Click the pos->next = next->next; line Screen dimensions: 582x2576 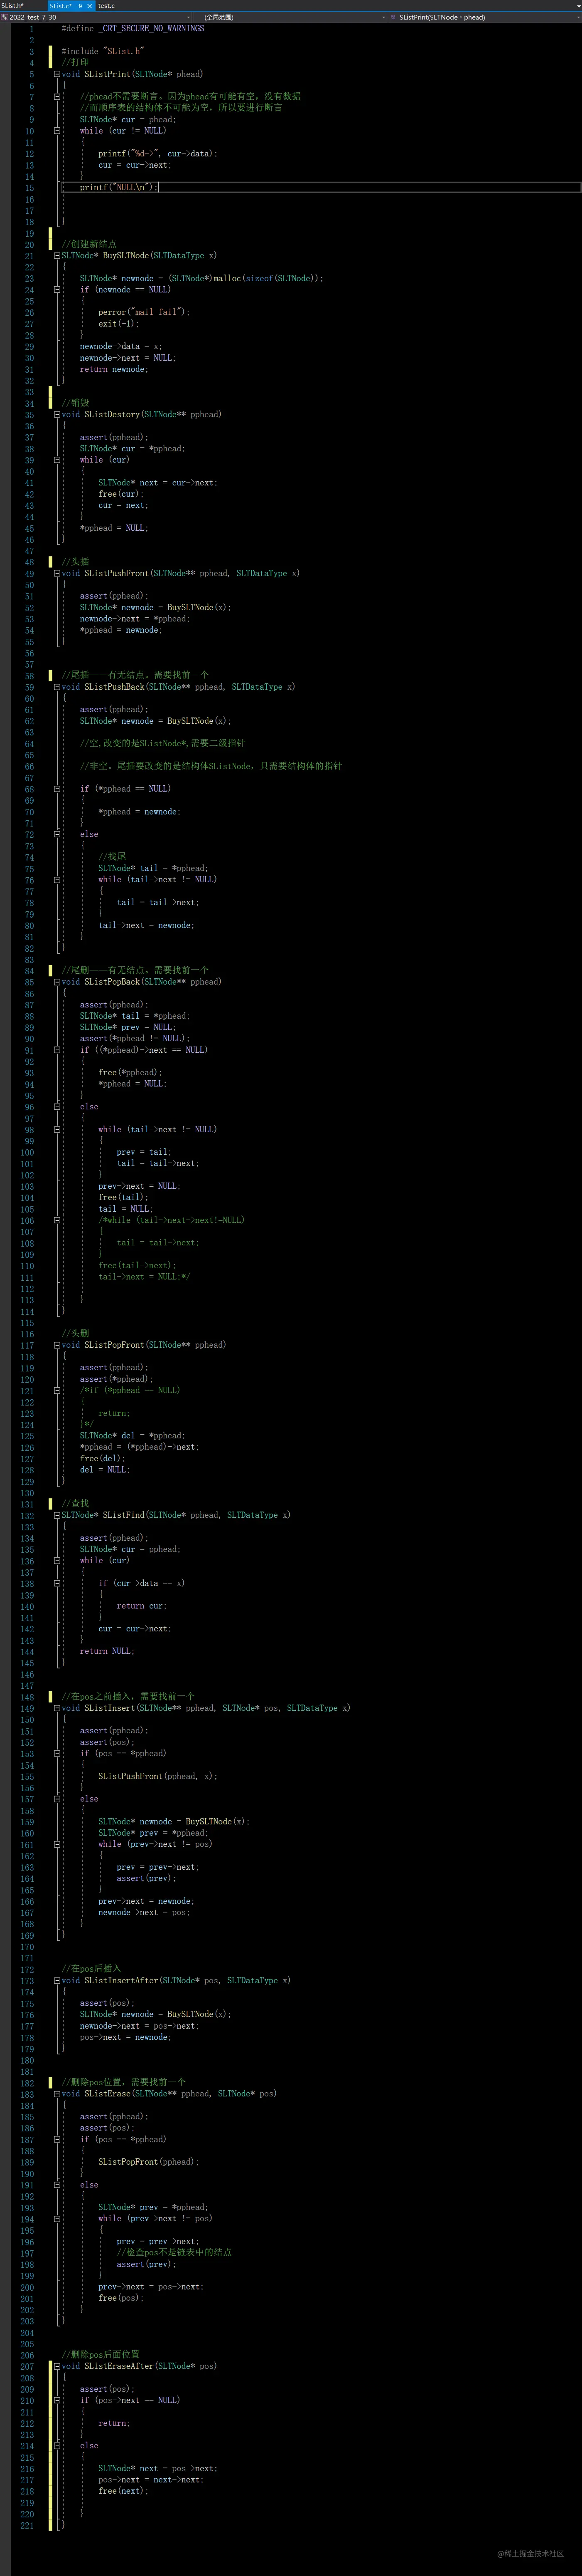pos(151,2480)
